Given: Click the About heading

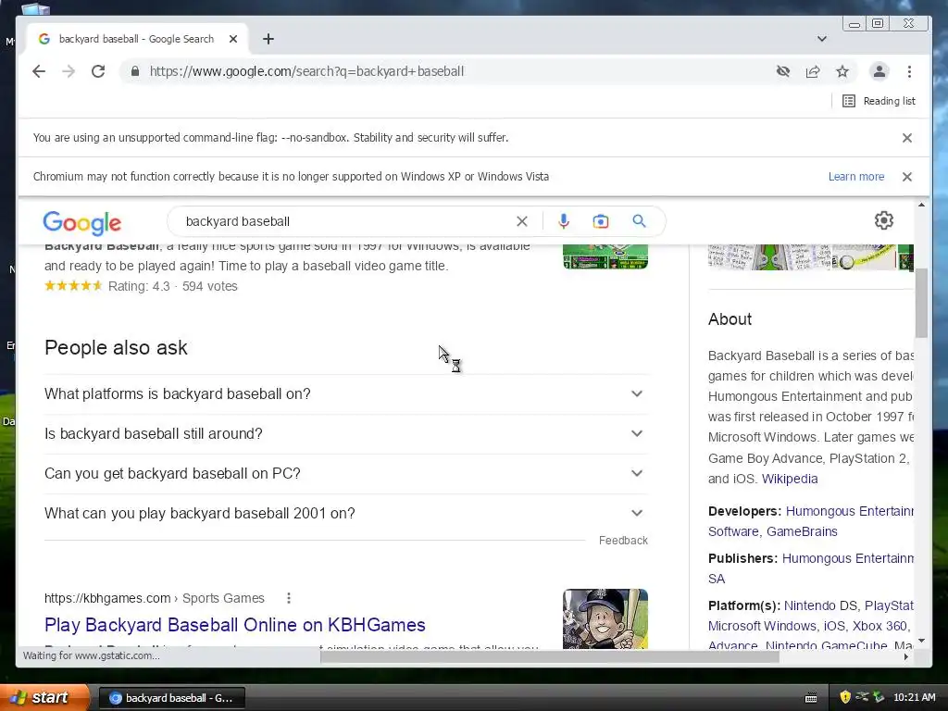Looking at the screenshot, I should [730, 319].
